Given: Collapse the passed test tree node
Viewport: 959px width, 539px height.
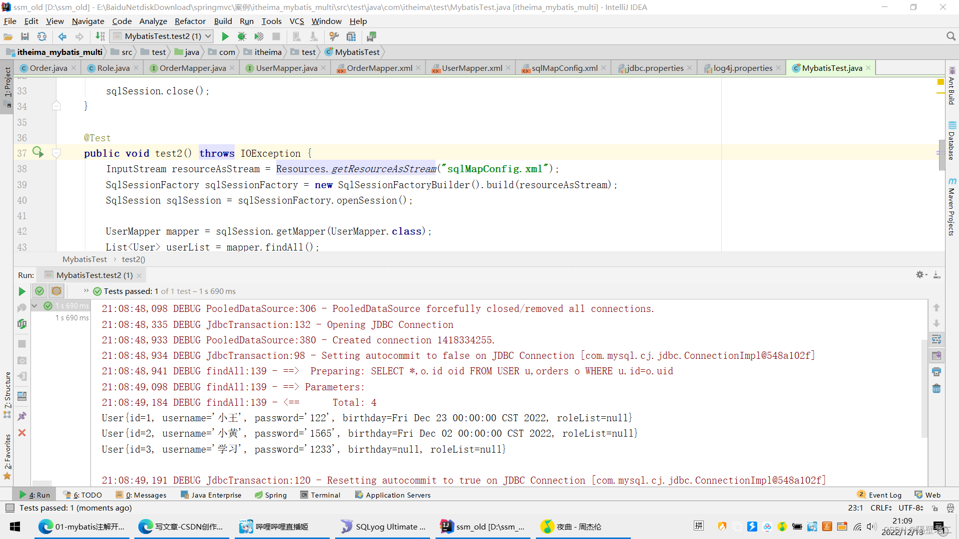Looking at the screenshot, I should point(34,306).
